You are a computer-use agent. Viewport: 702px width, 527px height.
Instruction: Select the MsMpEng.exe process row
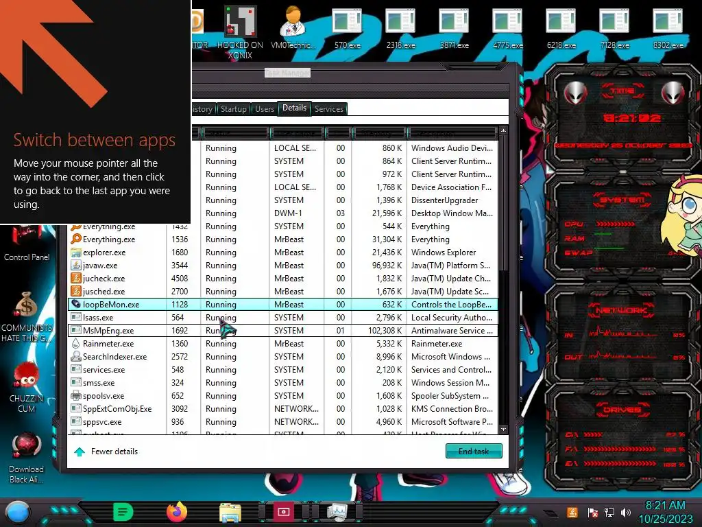click(282, 331)
